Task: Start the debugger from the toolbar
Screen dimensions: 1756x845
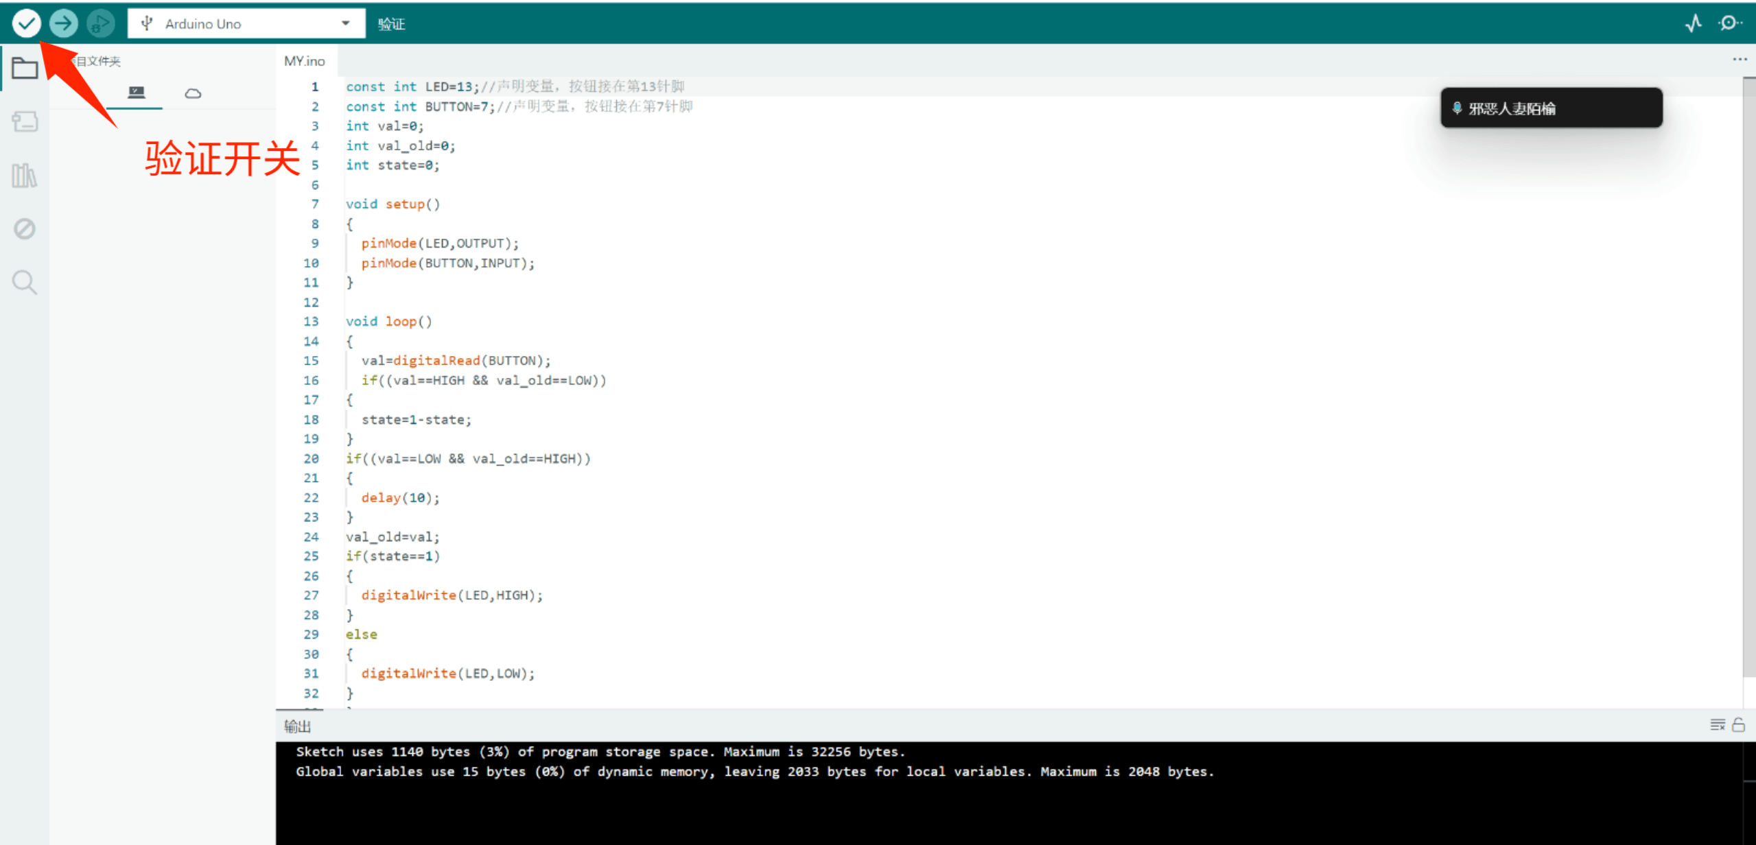Action: pos(100,24)
